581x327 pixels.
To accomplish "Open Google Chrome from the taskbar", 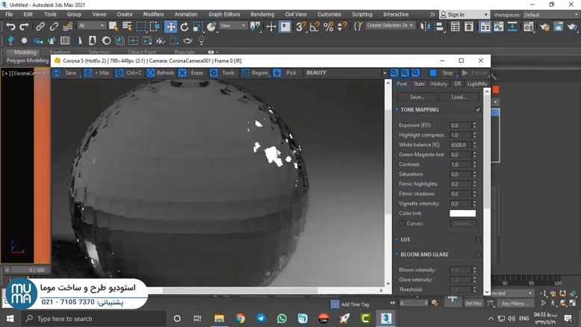I will point(240,319).
